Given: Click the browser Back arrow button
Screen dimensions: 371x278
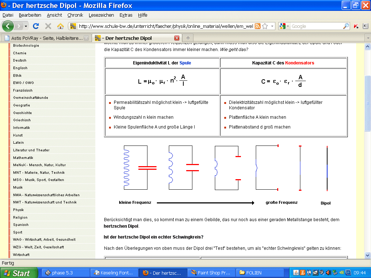Looking at the screenshot, I should (8, 26).
